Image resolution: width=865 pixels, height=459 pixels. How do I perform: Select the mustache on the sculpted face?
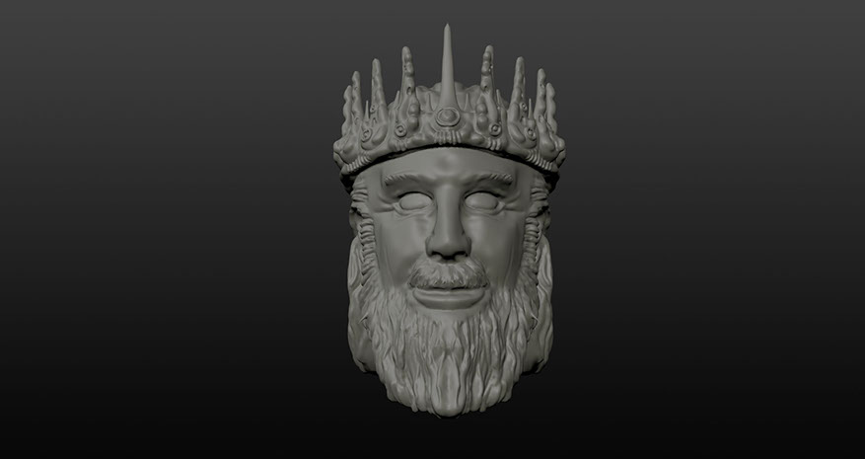449,273
